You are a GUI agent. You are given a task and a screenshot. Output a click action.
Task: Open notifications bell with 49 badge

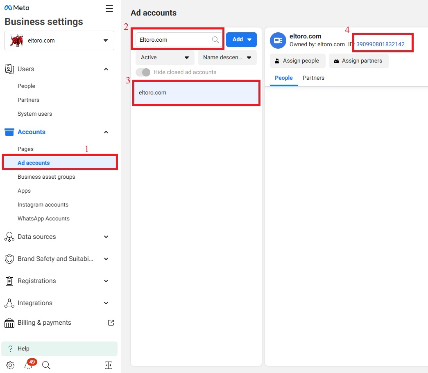29,364
